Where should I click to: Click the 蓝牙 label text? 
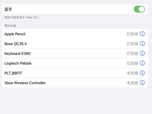[8, 9]
